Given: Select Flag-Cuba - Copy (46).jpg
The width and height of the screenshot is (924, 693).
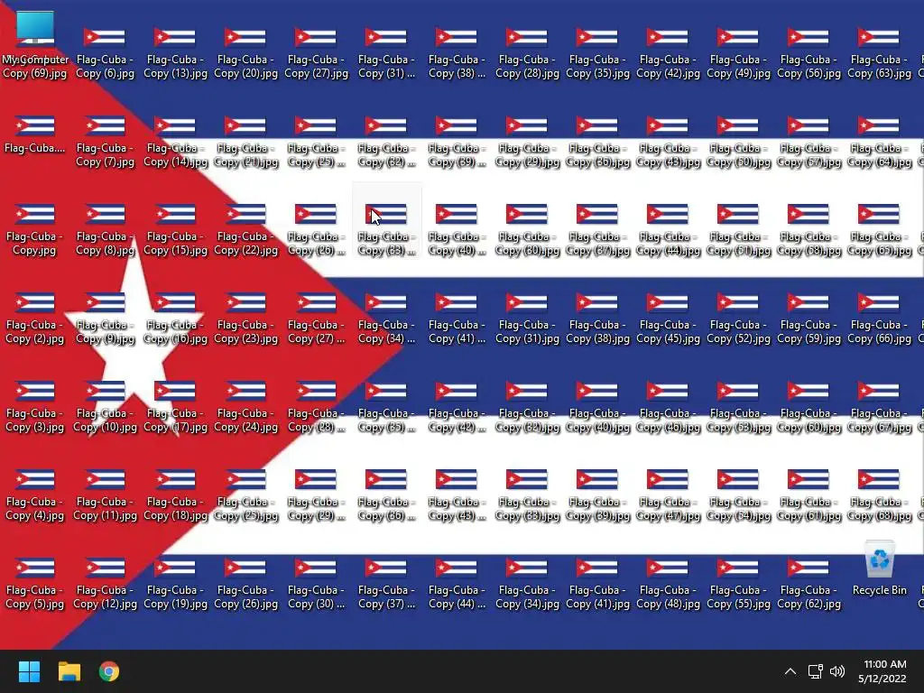Looking at the screenshot, I should [668, 407].
